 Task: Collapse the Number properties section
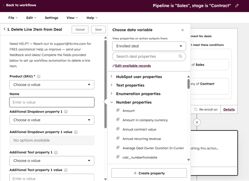[x=112, y=102]
